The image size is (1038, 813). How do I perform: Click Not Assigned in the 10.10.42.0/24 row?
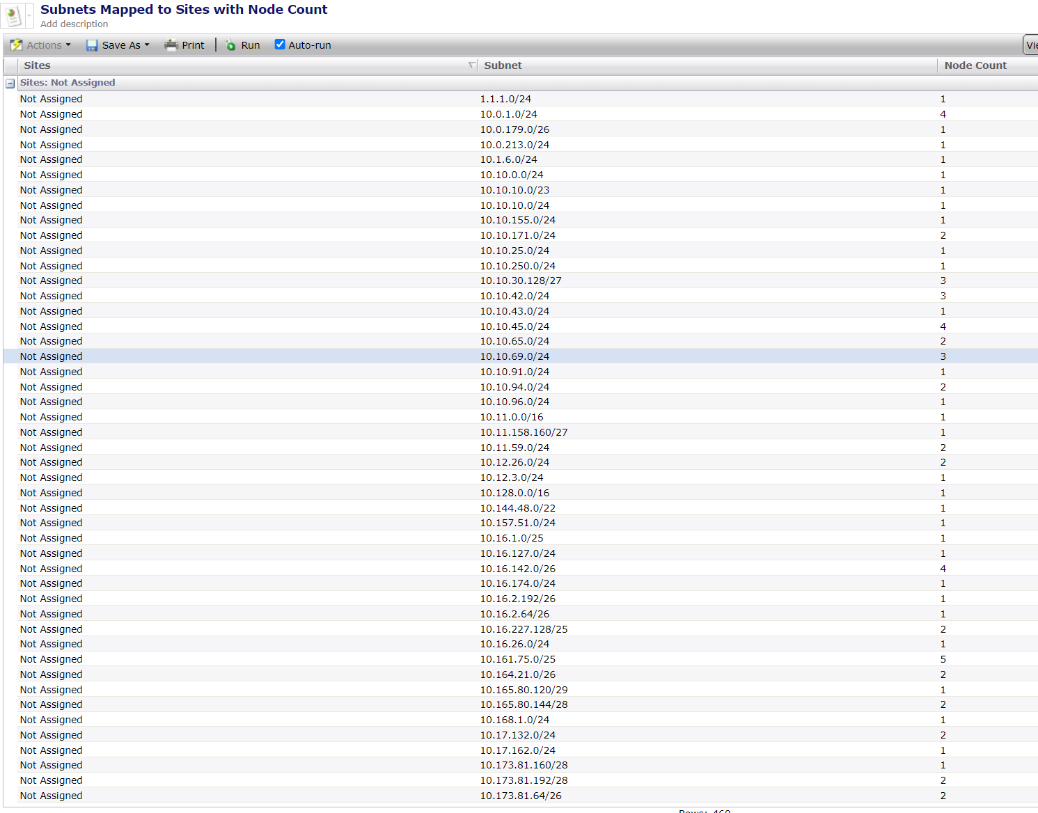tap(52, 296)
